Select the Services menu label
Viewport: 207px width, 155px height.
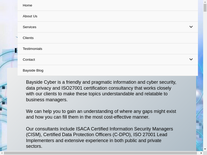[29, 27]
